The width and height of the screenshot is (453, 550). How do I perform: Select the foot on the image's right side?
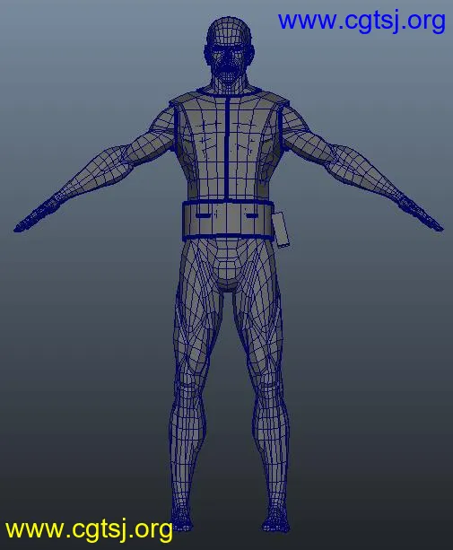(x=276, y=519)
